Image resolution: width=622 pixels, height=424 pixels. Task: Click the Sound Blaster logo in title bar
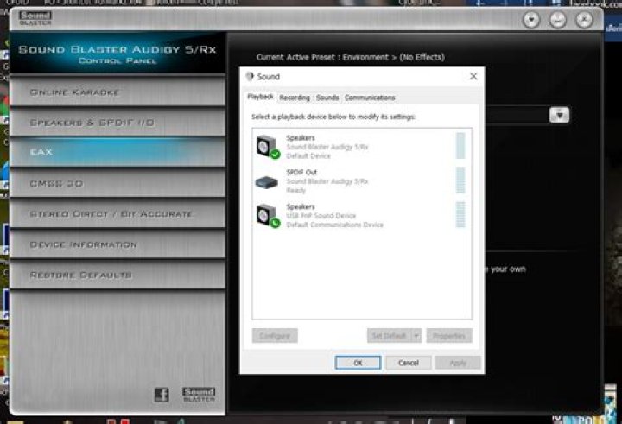(x=35, y=18)
